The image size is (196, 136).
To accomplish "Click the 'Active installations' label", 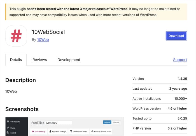I will click(x=147, y=98).
